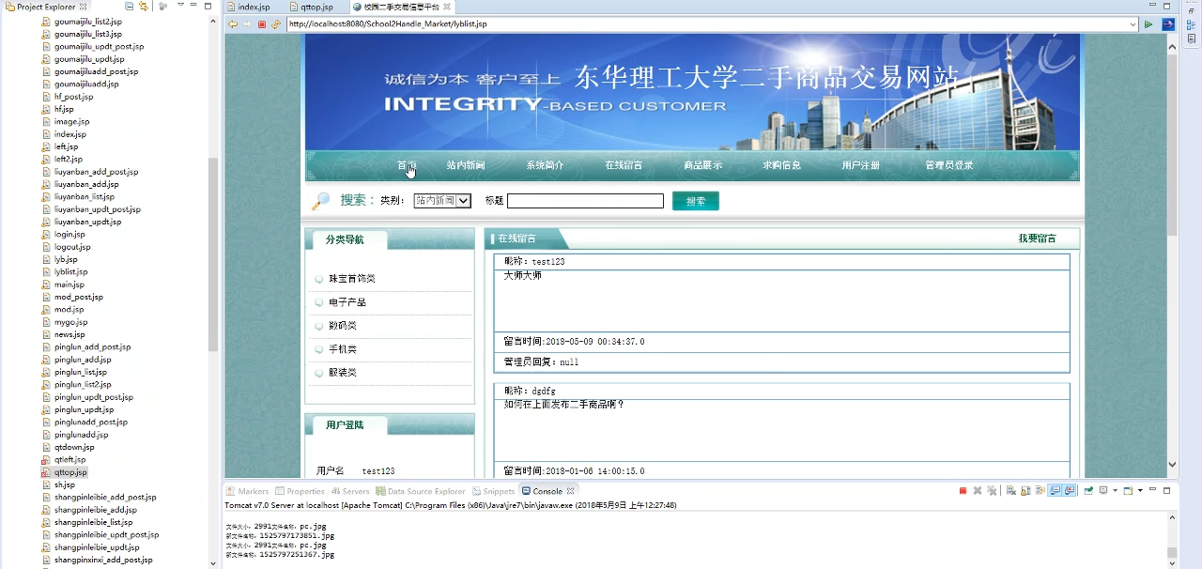This screenshot has height=569, width=1202.
Task: Open the 求购信息 navigation link
Action: tap(781, 165)
